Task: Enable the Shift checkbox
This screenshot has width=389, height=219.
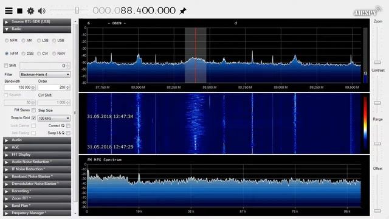Action: pos(6,66)
